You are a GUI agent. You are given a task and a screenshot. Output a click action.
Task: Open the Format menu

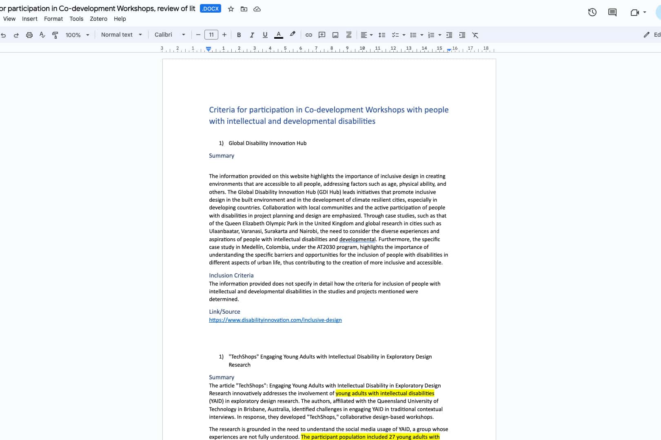[x=53, y=19]
